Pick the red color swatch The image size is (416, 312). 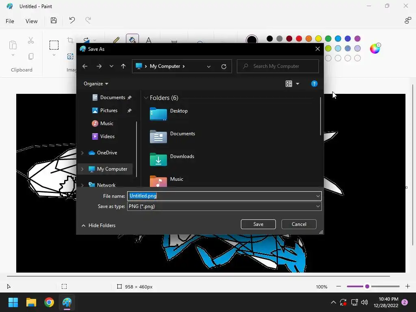299,39
